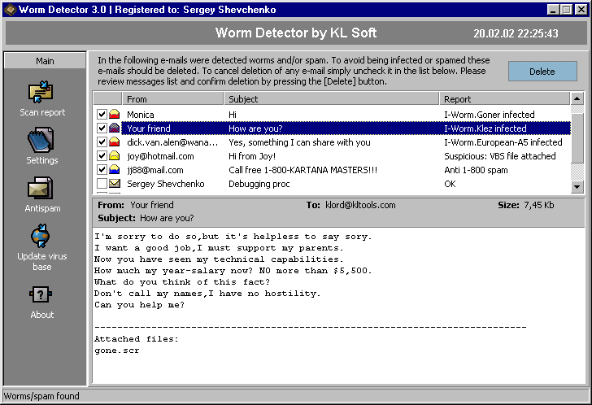592x405 pixels.
Task: Uncheck the jj88@mail.com spam checkbox
Action: 102,170
